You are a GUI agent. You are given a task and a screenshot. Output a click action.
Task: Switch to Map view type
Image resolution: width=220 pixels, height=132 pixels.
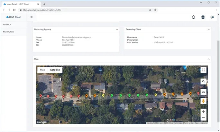(42, 70)
